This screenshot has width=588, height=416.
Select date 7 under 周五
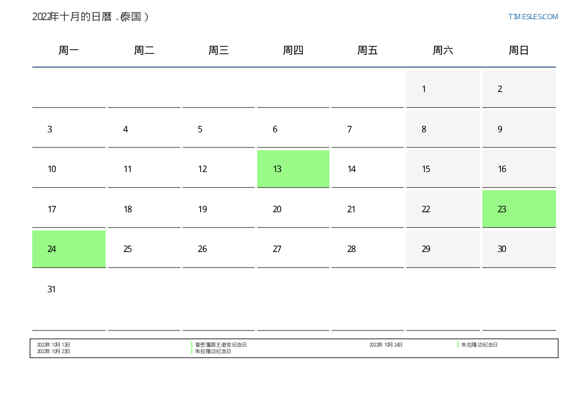coord(367,129)
